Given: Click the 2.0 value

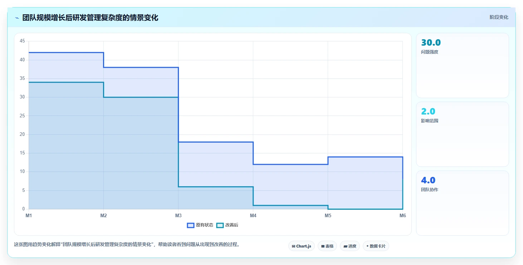Looking at the screenshot, I should (x=428, y=112).
